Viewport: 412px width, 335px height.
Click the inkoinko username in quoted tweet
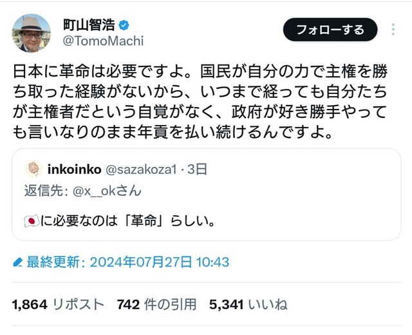(x=75, y=169)
